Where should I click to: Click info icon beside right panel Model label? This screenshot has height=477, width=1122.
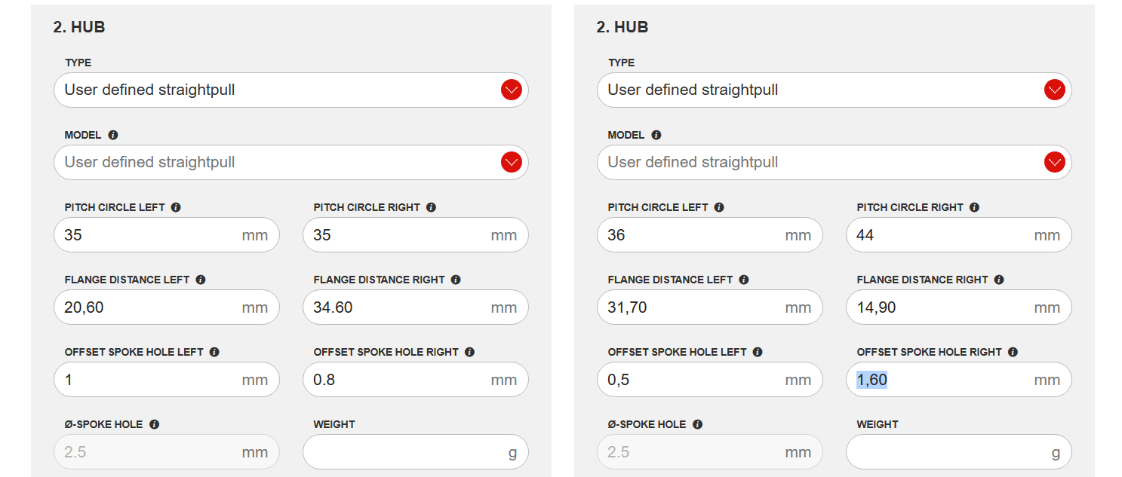(656, 135)
